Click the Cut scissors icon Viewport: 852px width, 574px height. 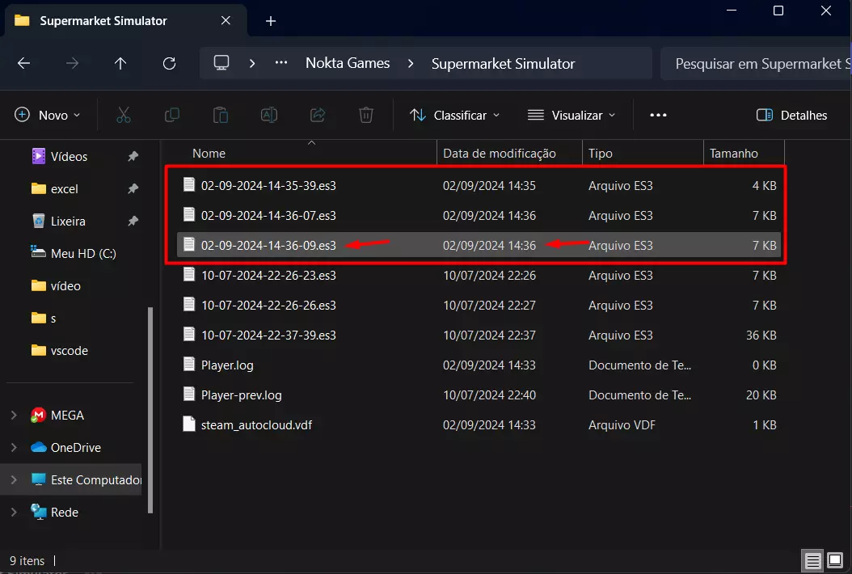(124, 116)
